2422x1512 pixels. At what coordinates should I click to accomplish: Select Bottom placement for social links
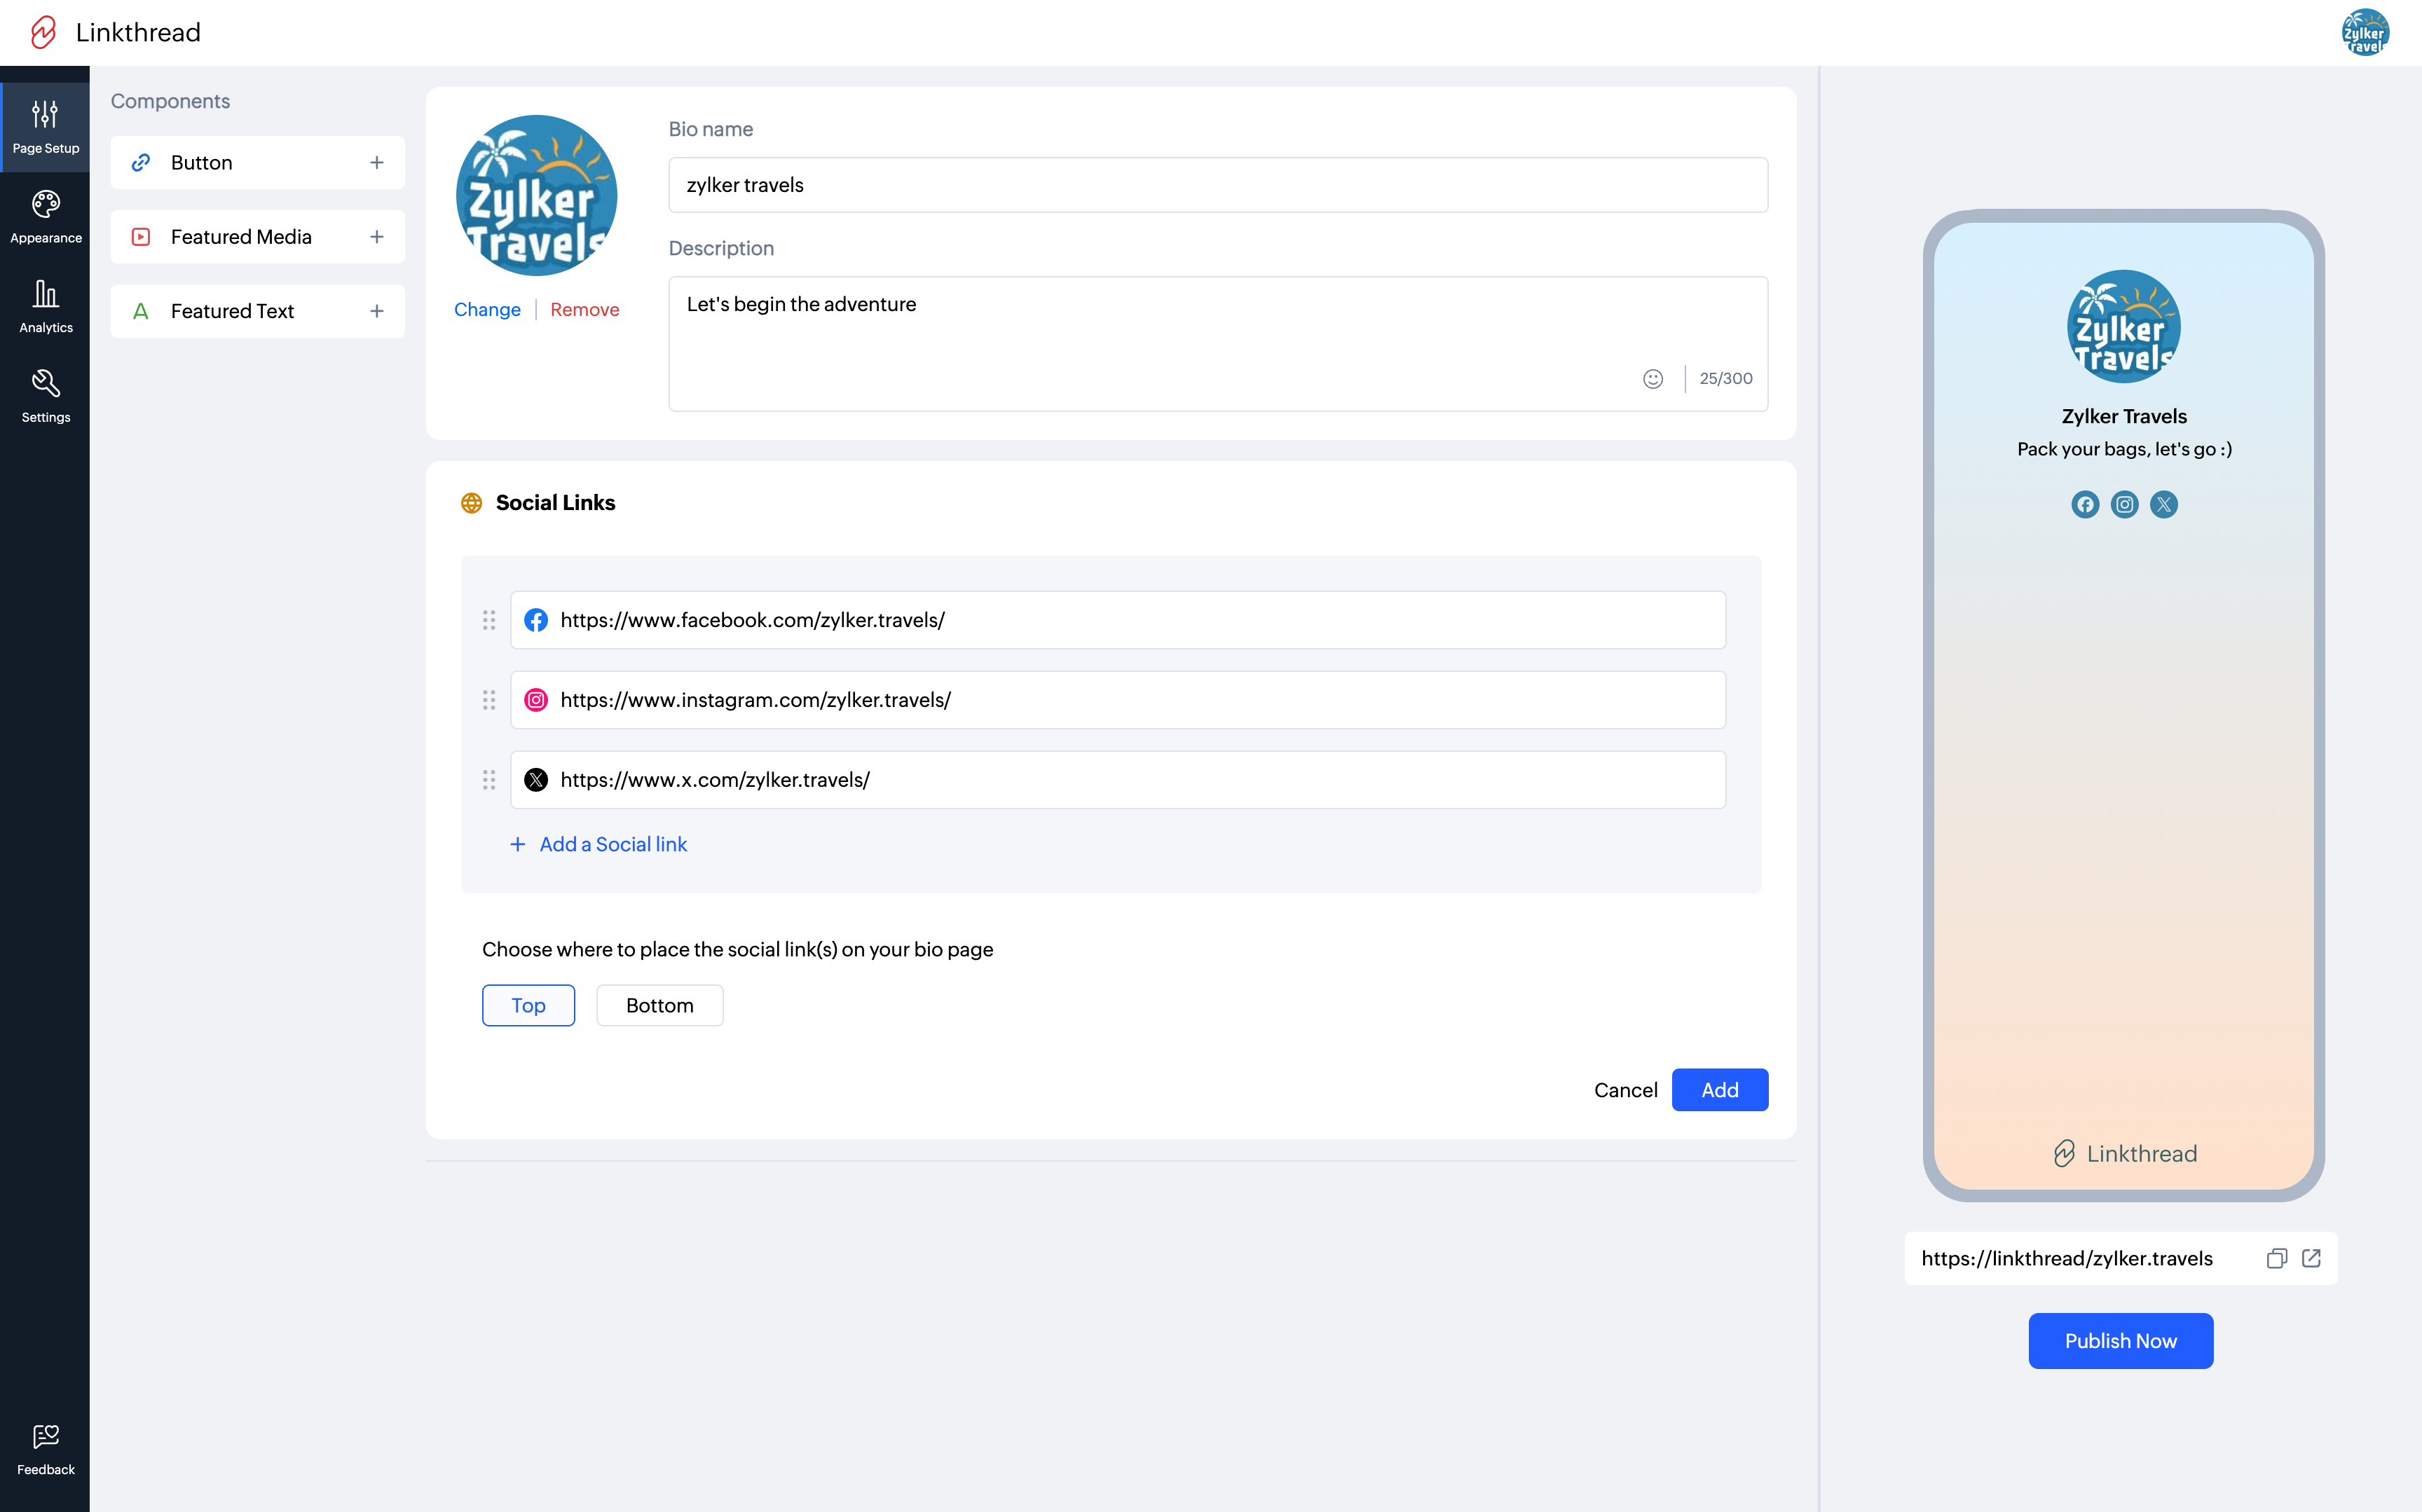pos(659,1005)
